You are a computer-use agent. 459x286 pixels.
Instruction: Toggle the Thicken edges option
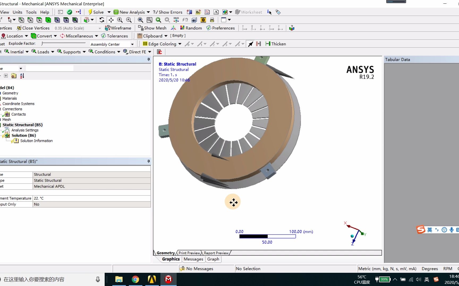point(276,44)
